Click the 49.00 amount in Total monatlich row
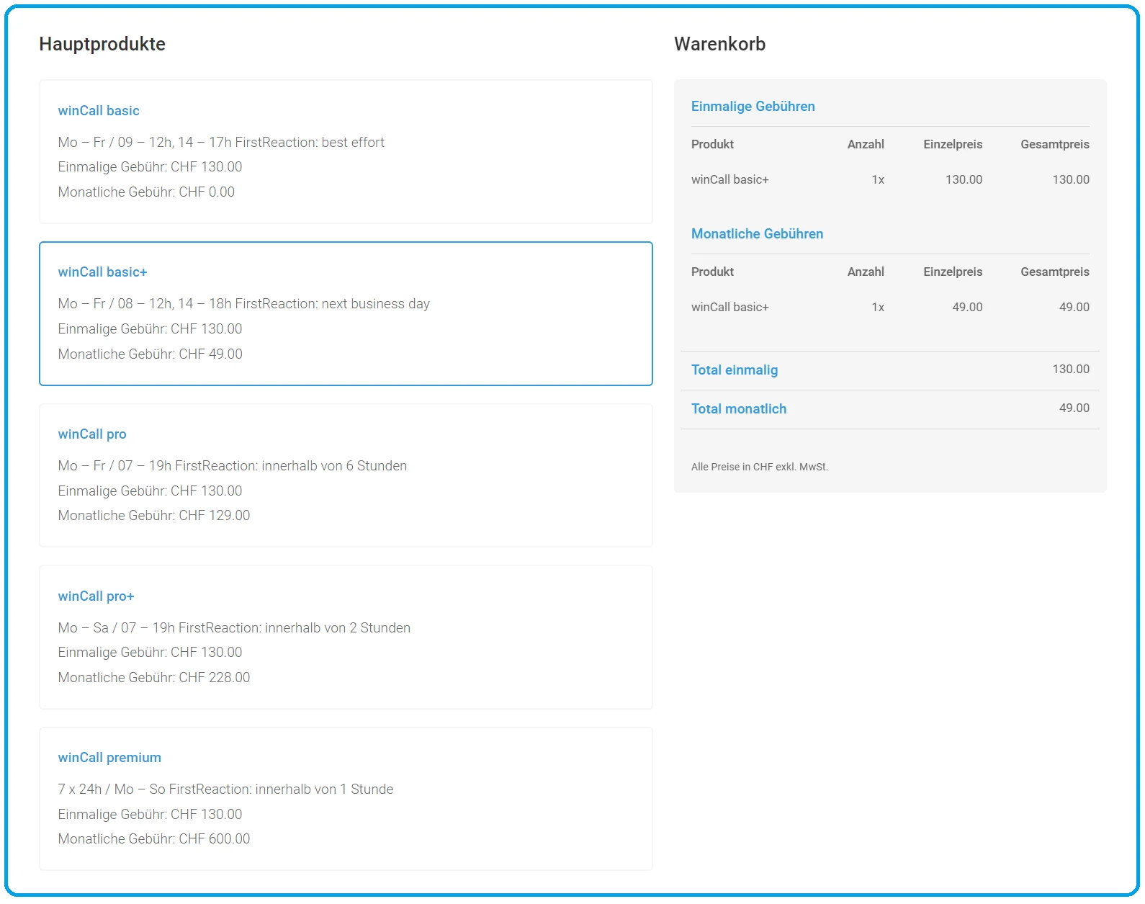The width and height of the screenshot is (1145, 904). coord(1074,408)
